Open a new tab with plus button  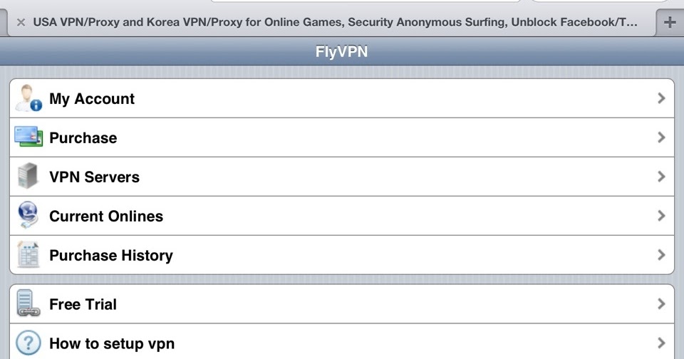click(670, 22)
